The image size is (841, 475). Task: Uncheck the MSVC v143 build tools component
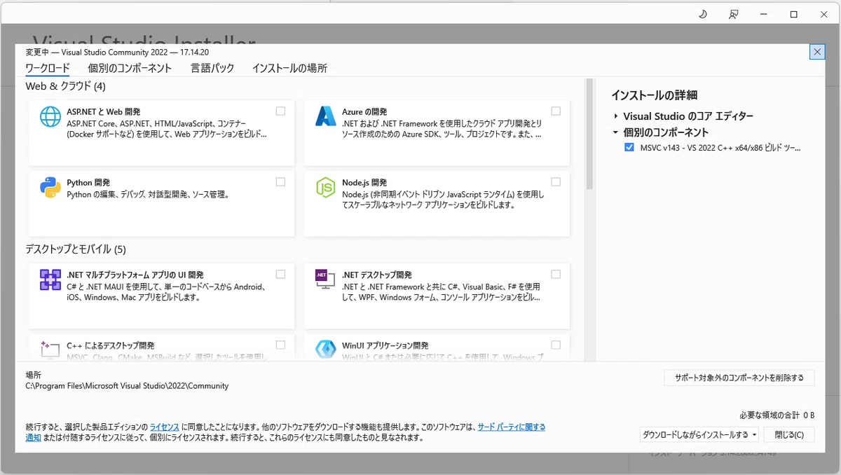coord(629,148)
